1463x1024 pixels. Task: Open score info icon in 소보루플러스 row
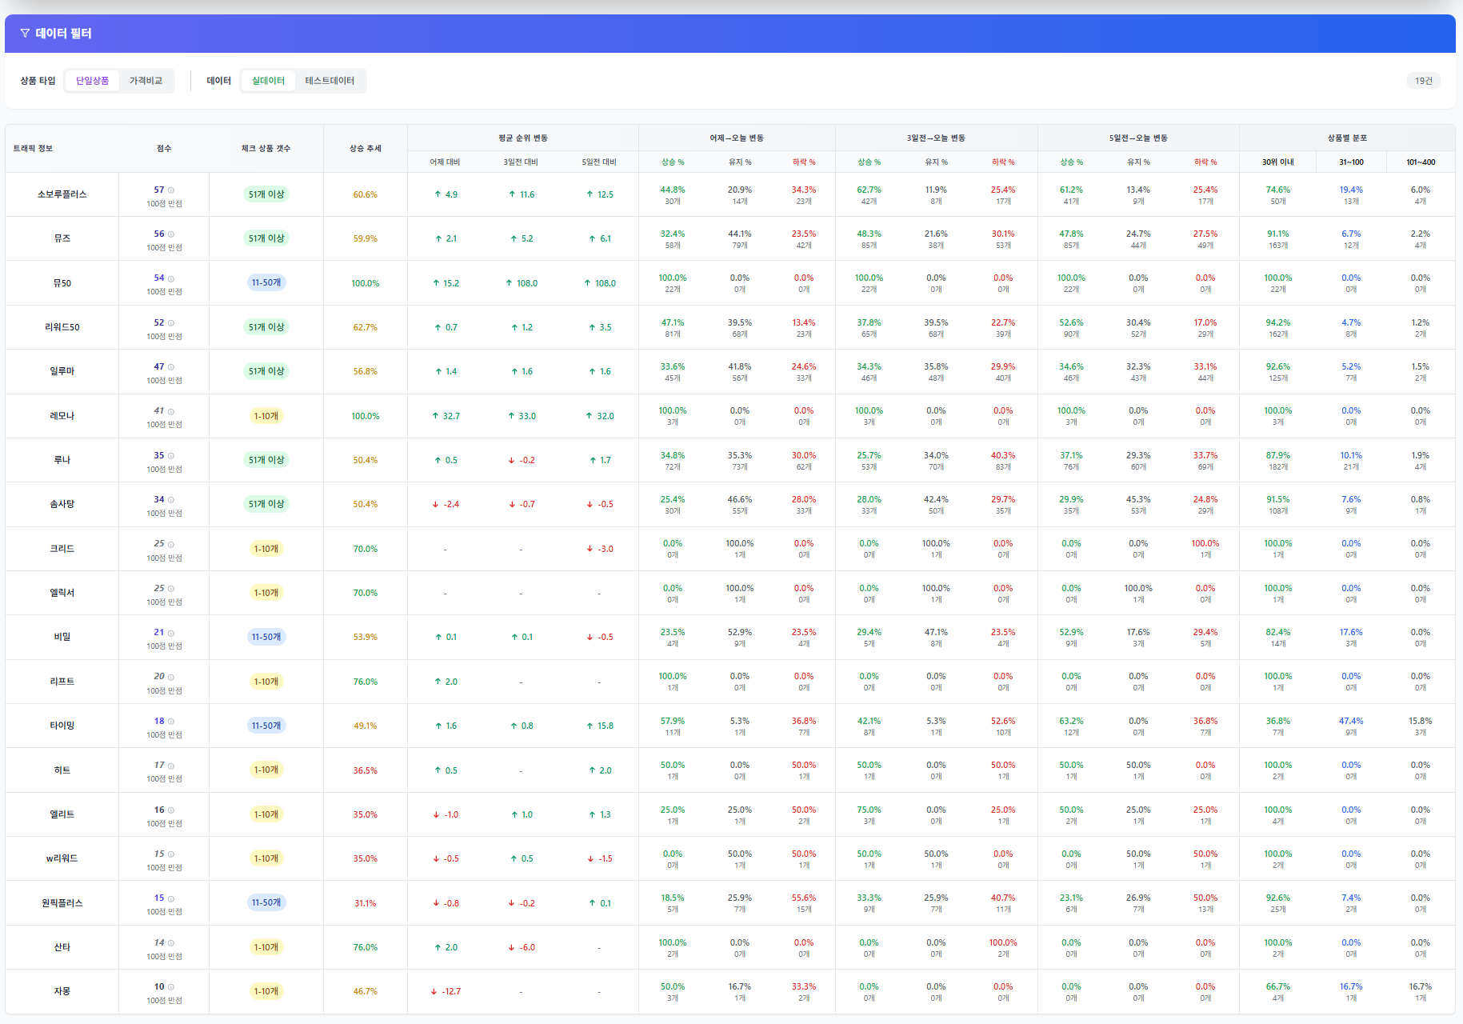click(171, 190)
